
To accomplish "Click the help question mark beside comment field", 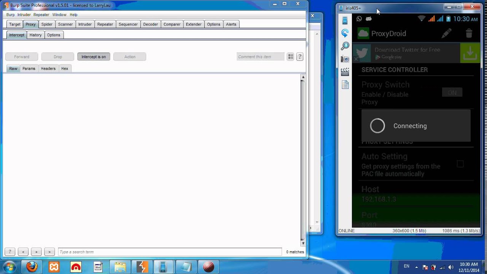I will pos(300,57).
